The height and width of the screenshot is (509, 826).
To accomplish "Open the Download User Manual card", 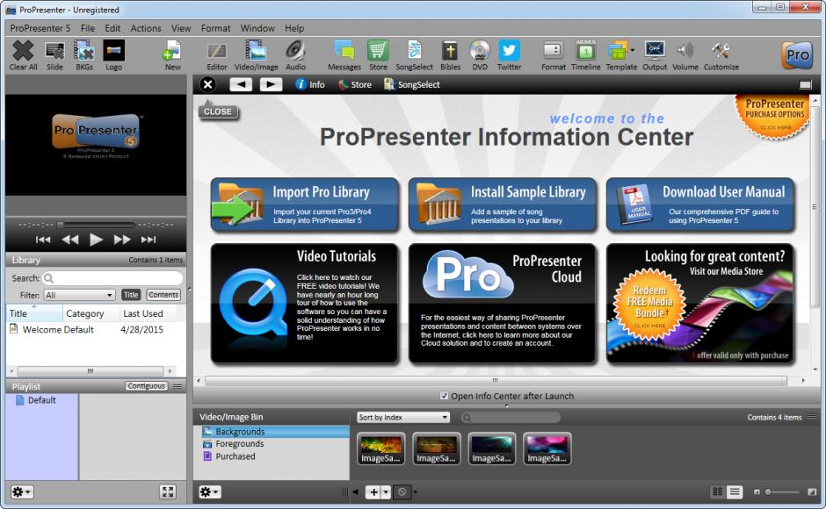I will pyautogui.click(x=700, y=204).
